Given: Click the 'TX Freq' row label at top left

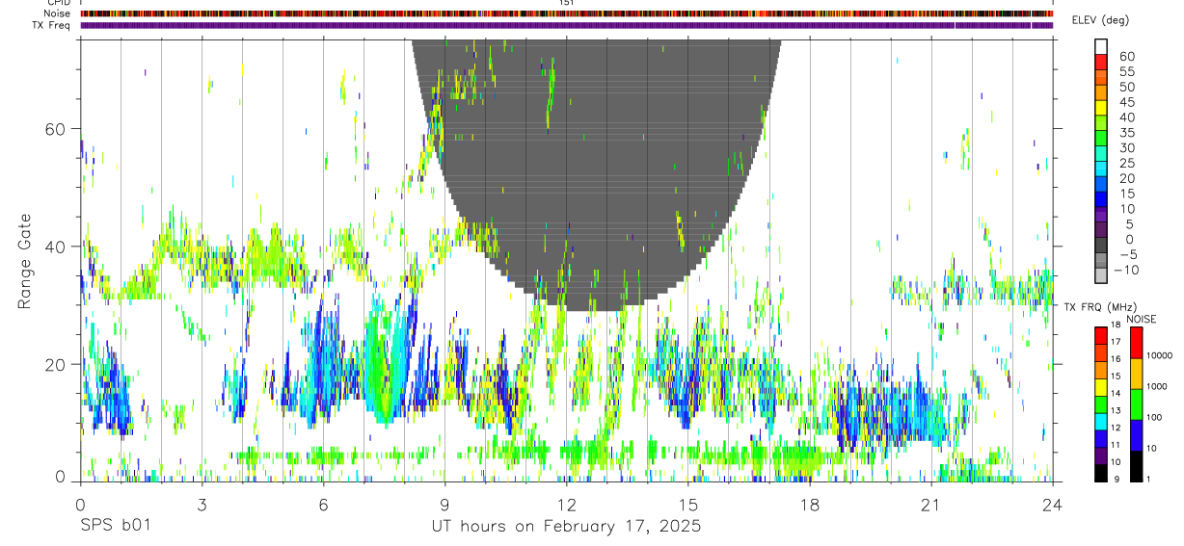Looking at the screenshot, I should pos(53,24).
